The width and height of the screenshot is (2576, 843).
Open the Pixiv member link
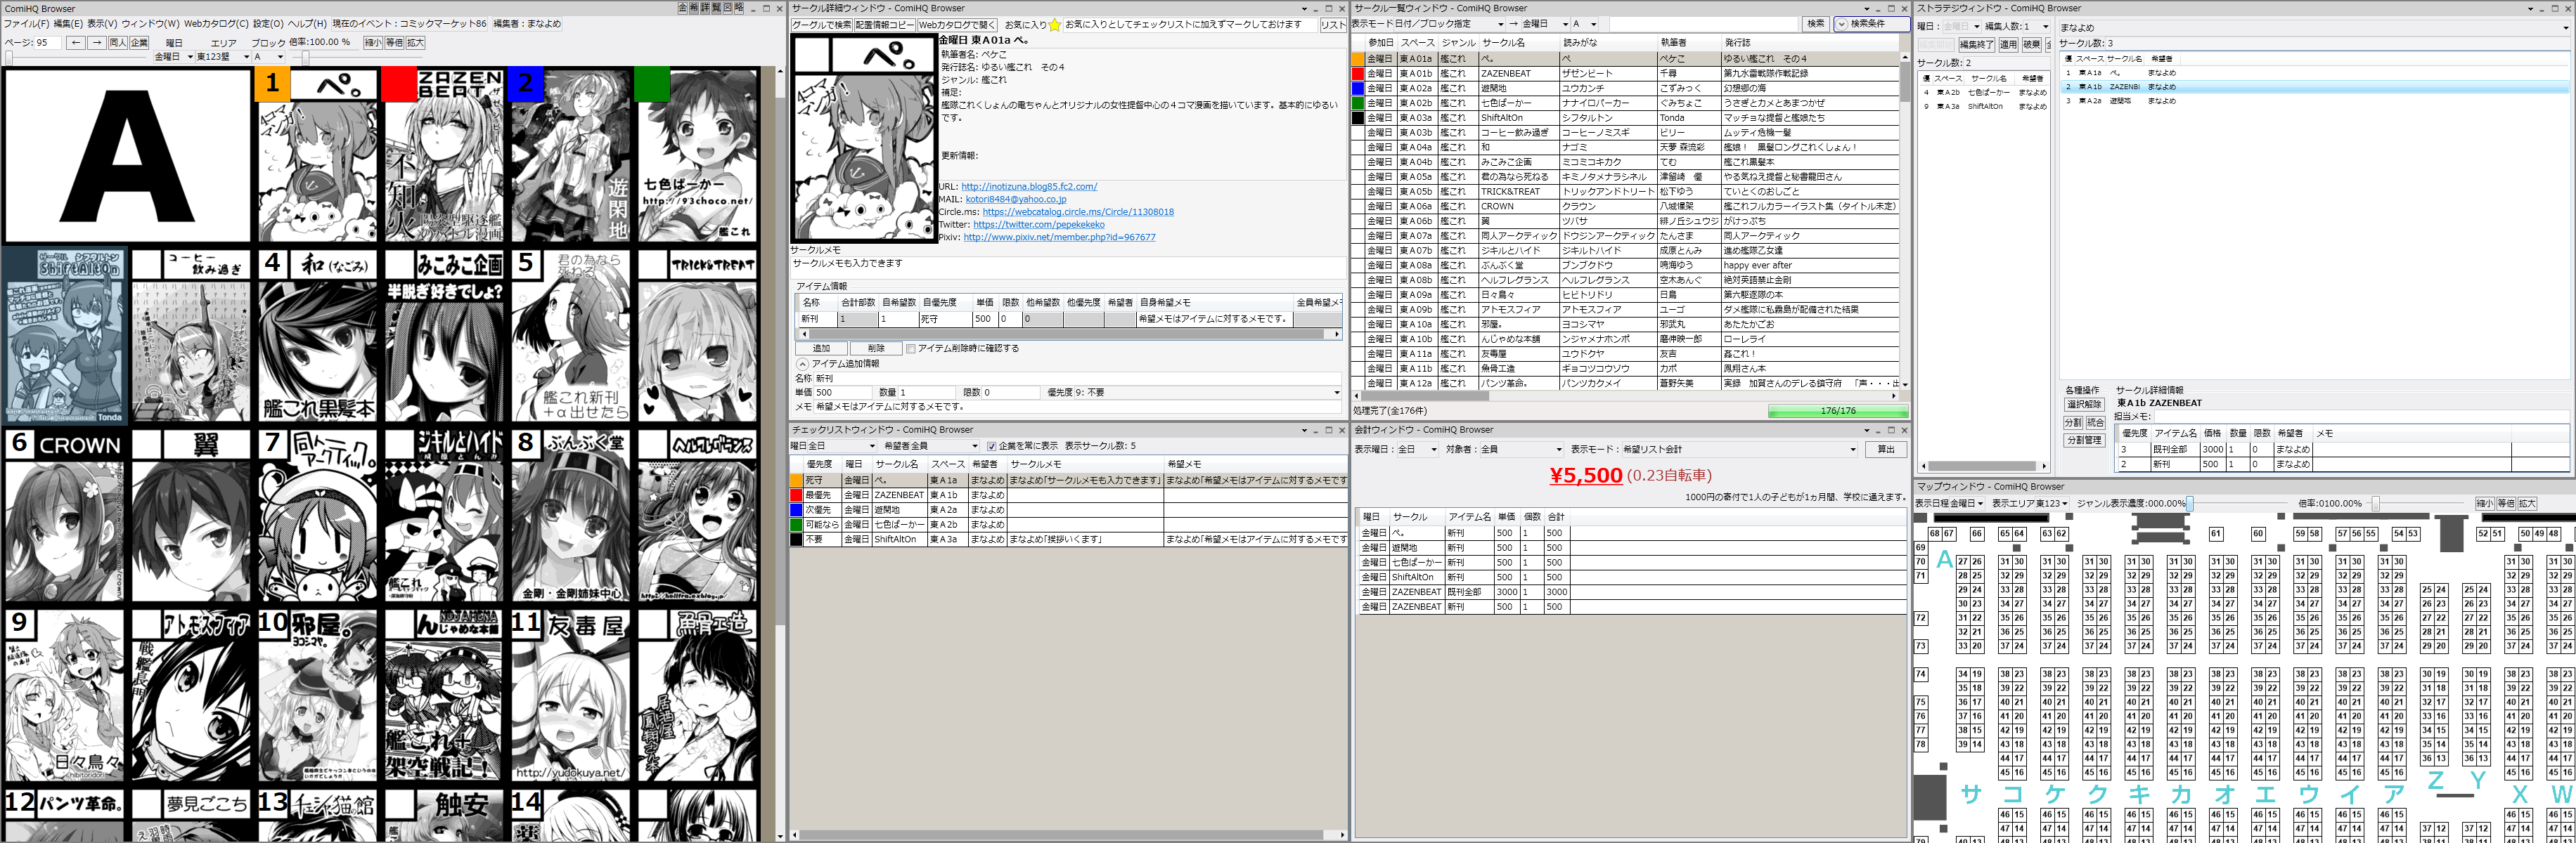click(1059, 237)
